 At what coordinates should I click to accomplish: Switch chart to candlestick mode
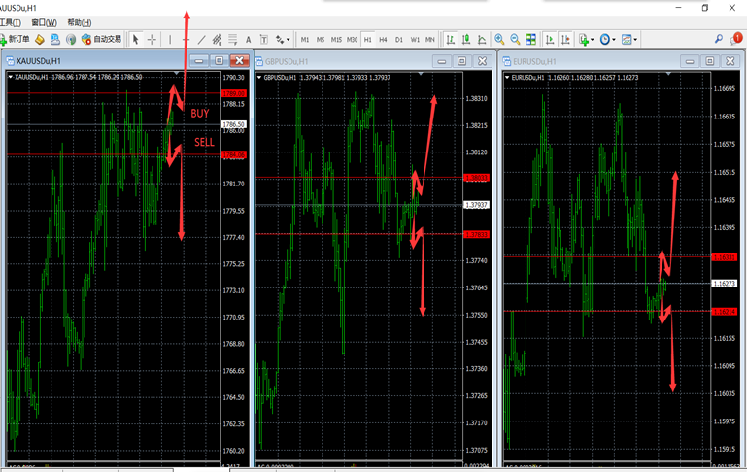pos(465,40)
